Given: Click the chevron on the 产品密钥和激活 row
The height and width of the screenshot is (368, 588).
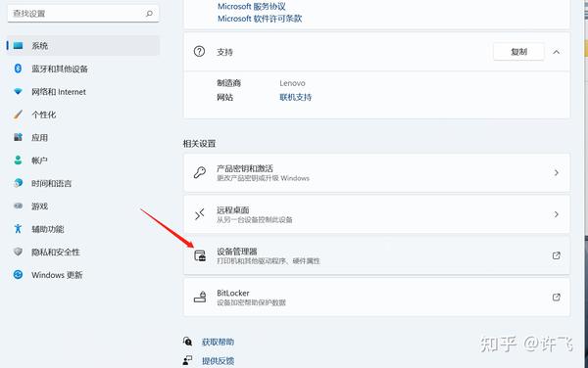Looking at the screenshot, I should [x=557, y=172].
